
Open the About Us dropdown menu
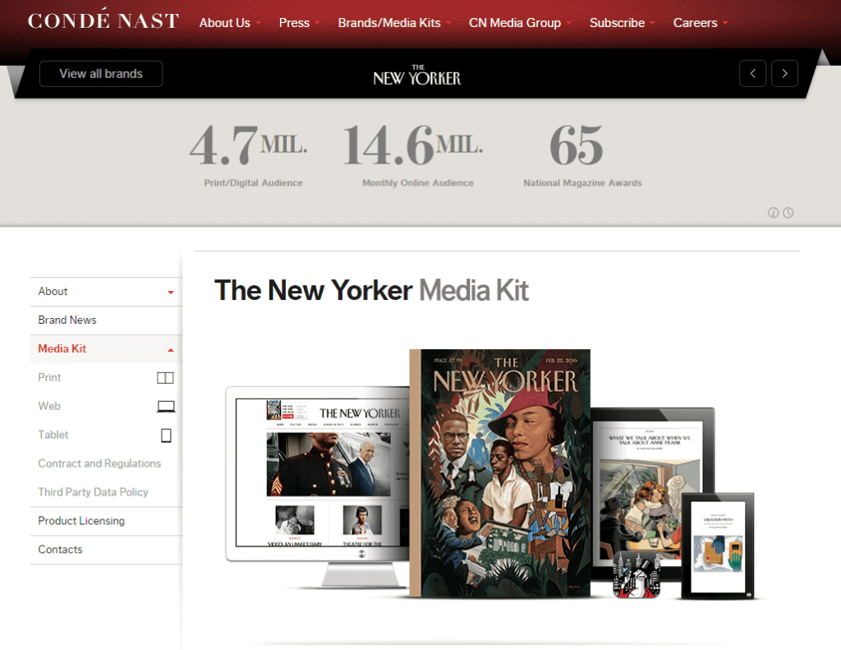point(230,22)
